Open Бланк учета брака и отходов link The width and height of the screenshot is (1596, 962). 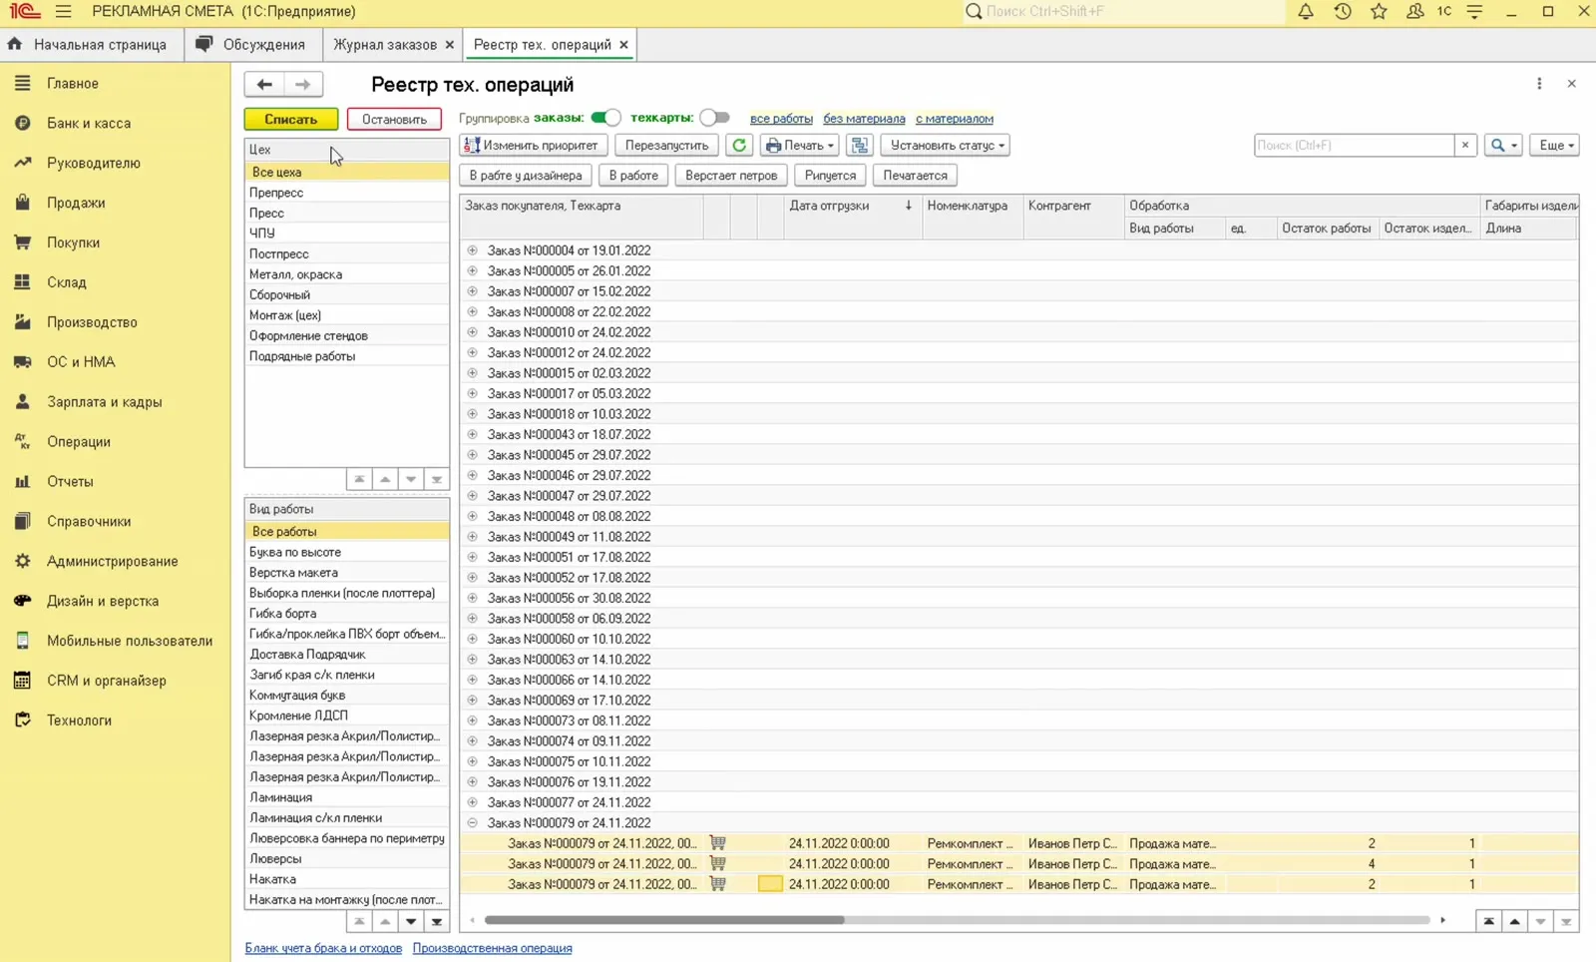[323, 949]
